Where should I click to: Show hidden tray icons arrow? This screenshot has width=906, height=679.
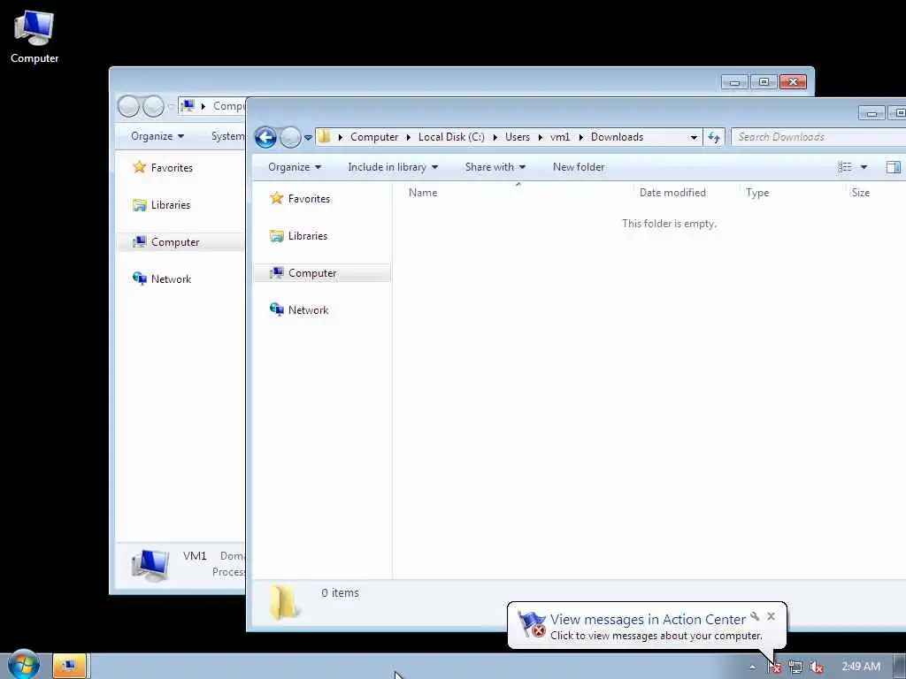[752, 667]
